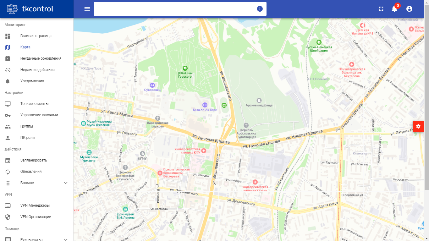429x241 pixels.
Task: Click the key icon beside Управление ключами
Action: (8, 115)
